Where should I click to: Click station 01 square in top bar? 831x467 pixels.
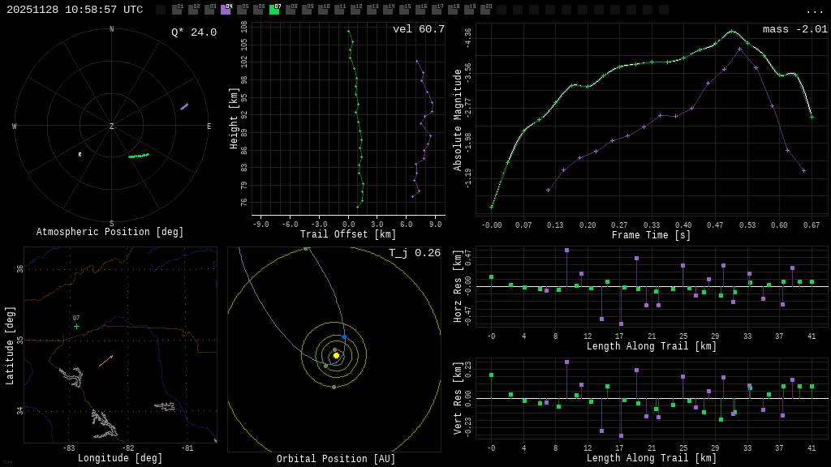177,10
